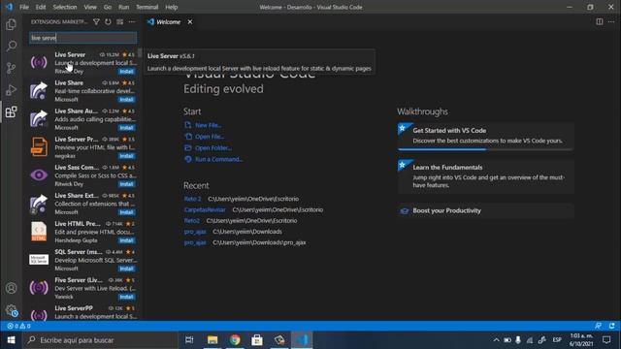The image size is (621, 349).
Task: Open the Edit menu
Action: pos(41,7)
